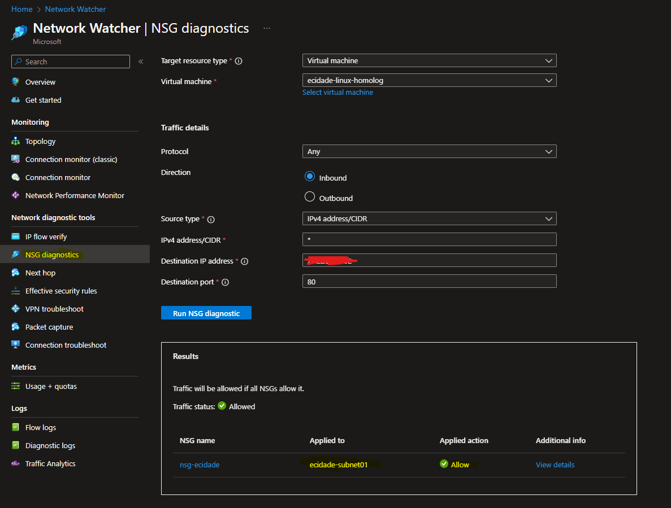This screenshot has width=671, height=508.
Task: Click info icon next to Source type
Action: point(211,219)
